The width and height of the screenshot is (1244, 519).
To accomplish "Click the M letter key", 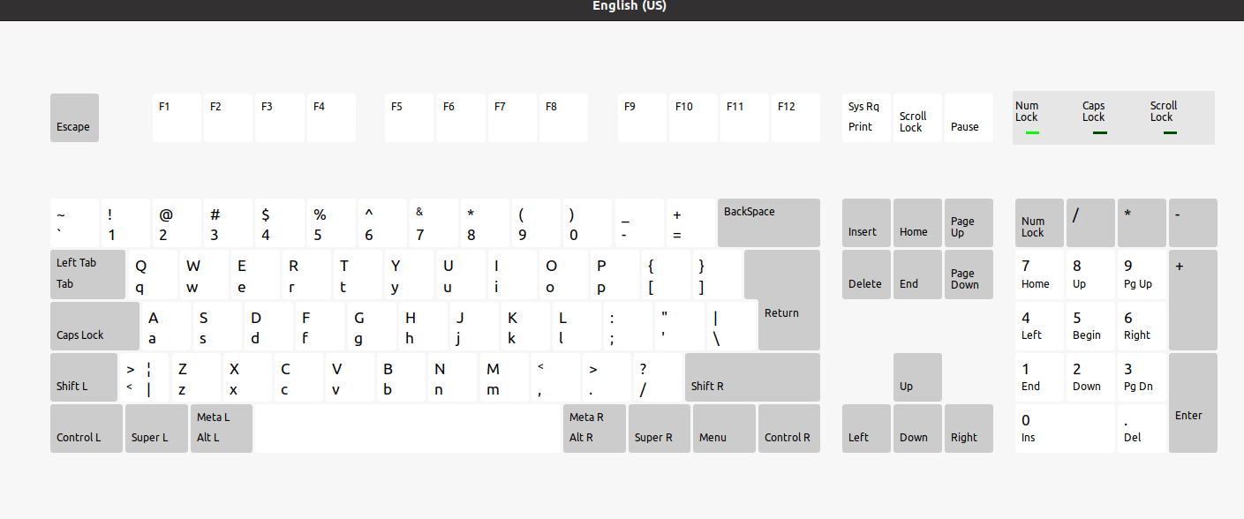I will pyautogui.click(x=504, y=377).
